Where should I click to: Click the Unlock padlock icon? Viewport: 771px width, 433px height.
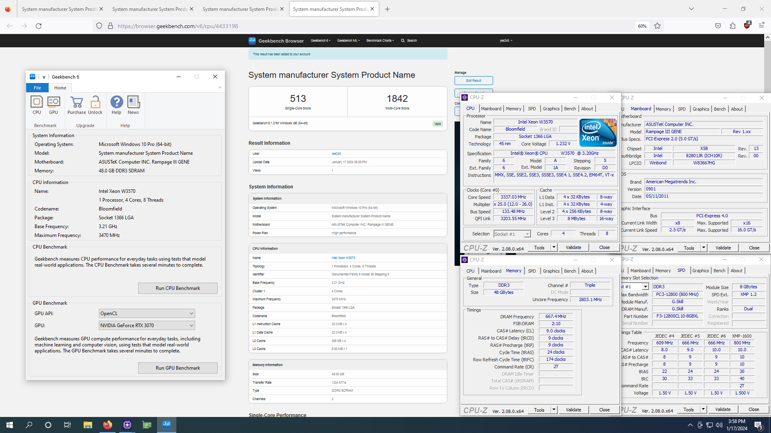(95, 105)
